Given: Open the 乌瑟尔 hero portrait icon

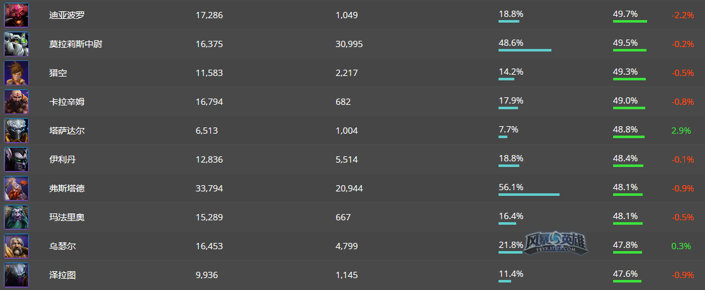Looking at the screenshot, I should click(x=16, y=246).
